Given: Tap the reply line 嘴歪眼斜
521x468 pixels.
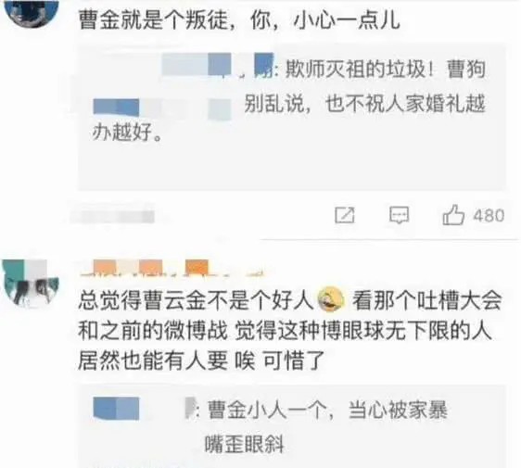Looking at the screenshot, I should tap(244, 444).
